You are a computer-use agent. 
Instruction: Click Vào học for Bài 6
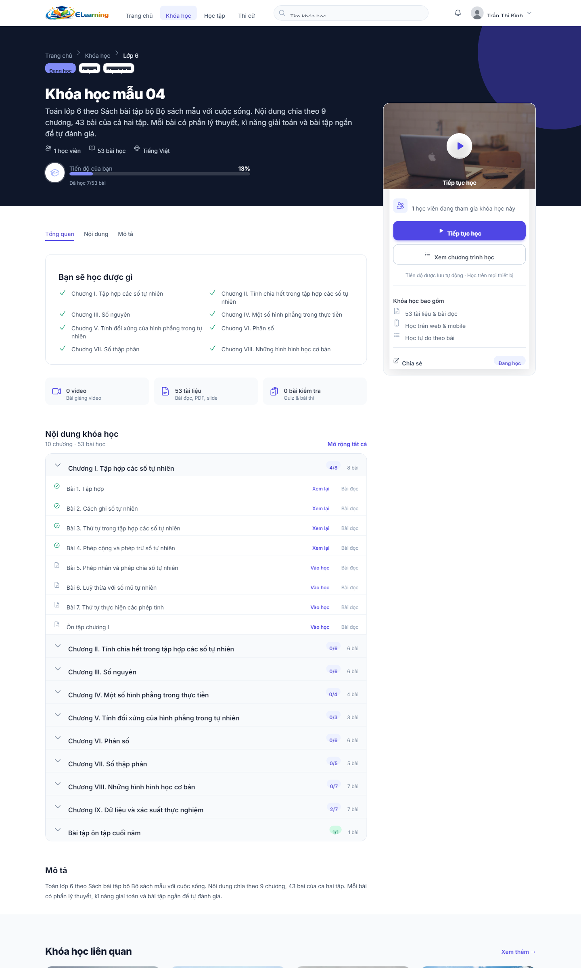coord(320,588)
